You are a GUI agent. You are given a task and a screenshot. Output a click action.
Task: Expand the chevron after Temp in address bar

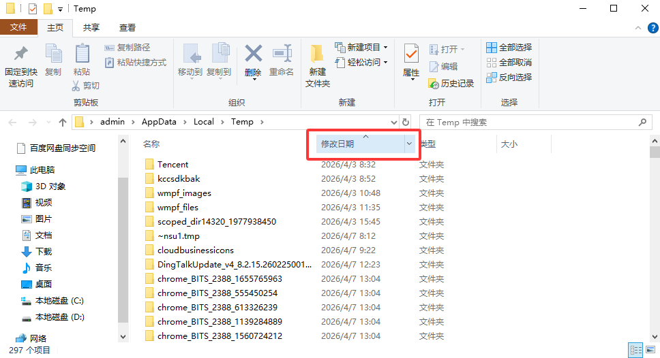262,122
